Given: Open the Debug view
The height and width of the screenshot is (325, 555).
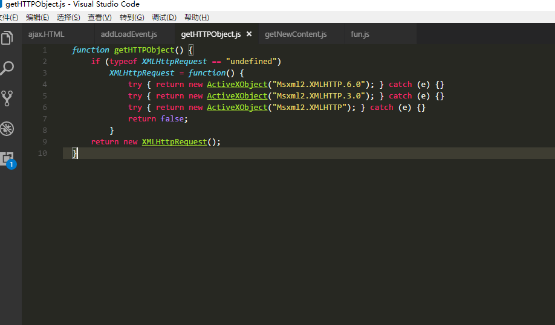Looking at the screenshot, I should tap(7, 129).
